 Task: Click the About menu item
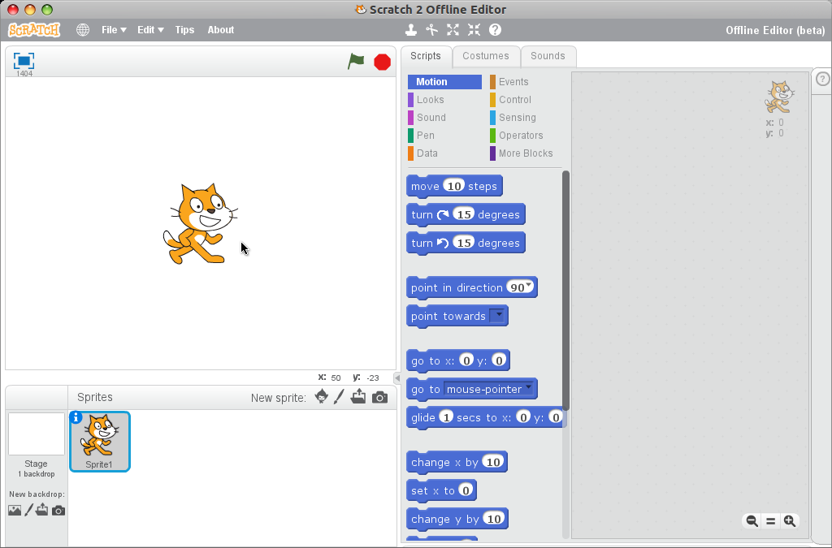221,30
